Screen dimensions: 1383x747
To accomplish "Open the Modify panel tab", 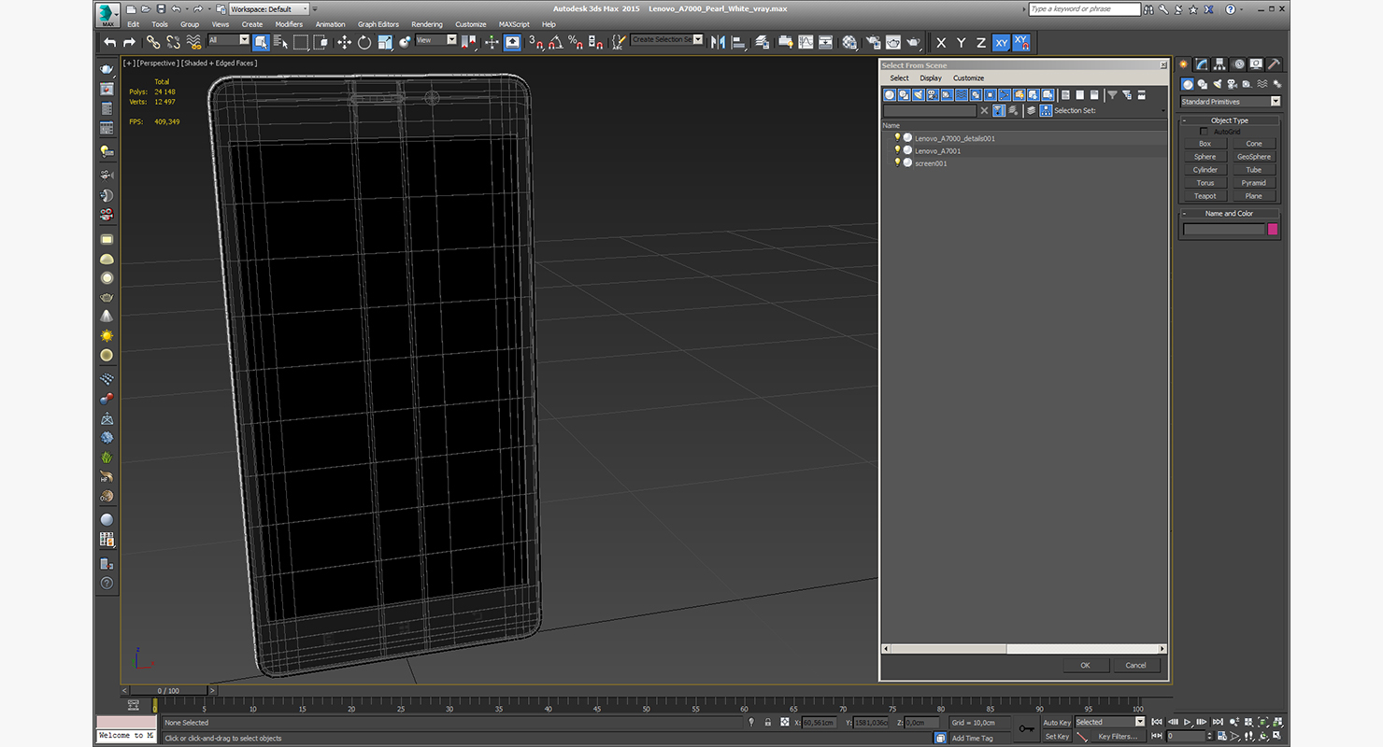I will tap(1202, 64).
